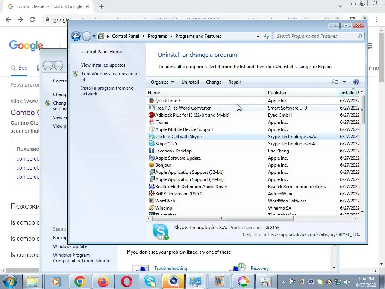385x289 pixels.
Task: Open Windows Explorer from the taskbar
Action: [33, 281]
